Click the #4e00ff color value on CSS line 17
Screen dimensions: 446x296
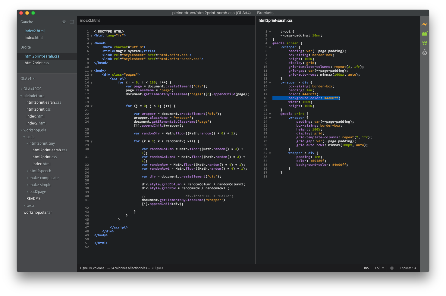(310, 94)
